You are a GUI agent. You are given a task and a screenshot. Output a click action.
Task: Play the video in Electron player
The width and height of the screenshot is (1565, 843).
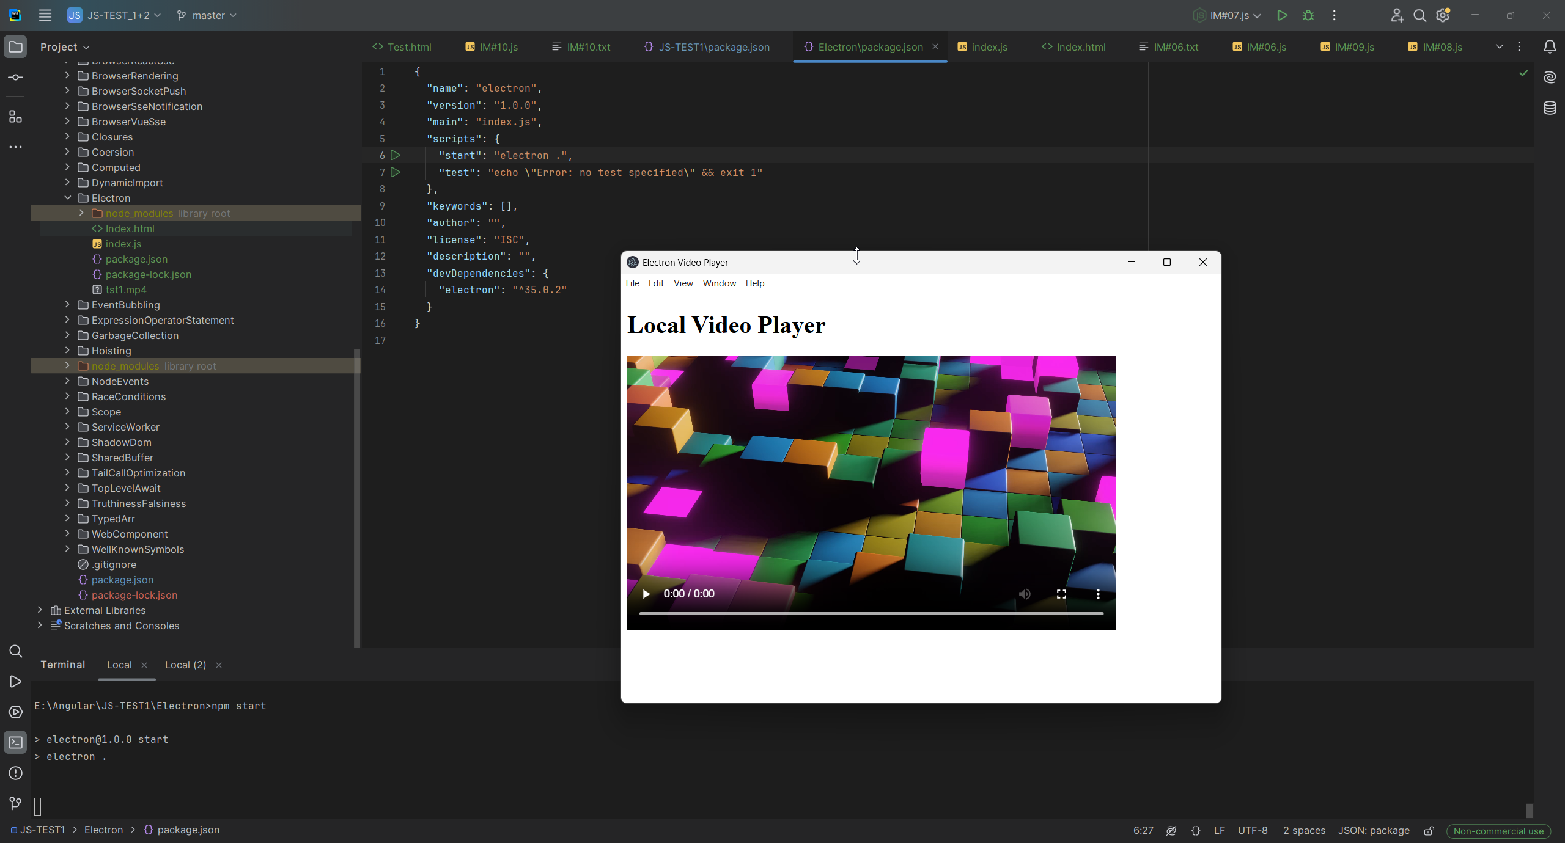(646, 594)
